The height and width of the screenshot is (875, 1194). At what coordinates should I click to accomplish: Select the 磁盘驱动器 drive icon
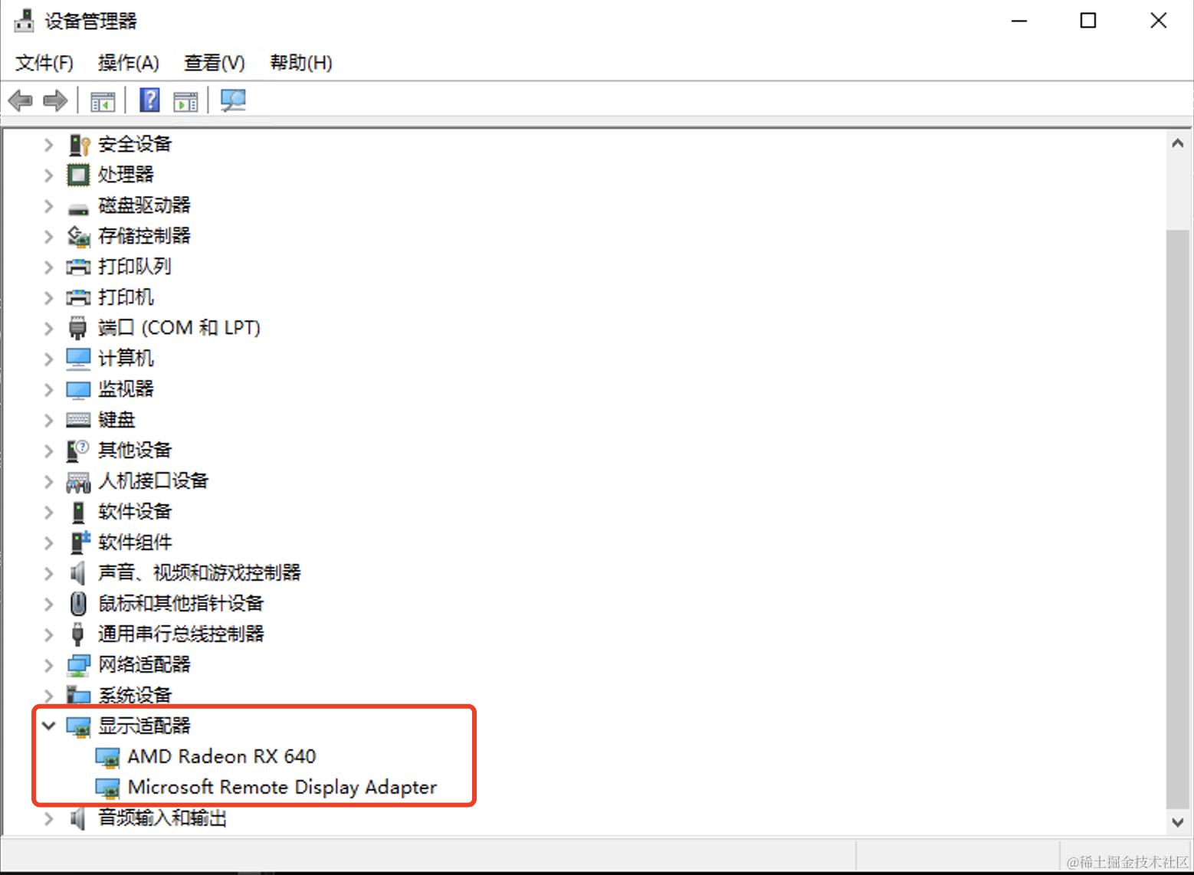click(x=78, y=207)
